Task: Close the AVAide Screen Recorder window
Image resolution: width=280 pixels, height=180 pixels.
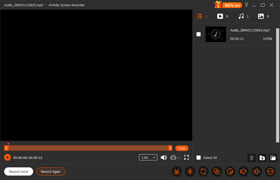Action: (272, 5)
